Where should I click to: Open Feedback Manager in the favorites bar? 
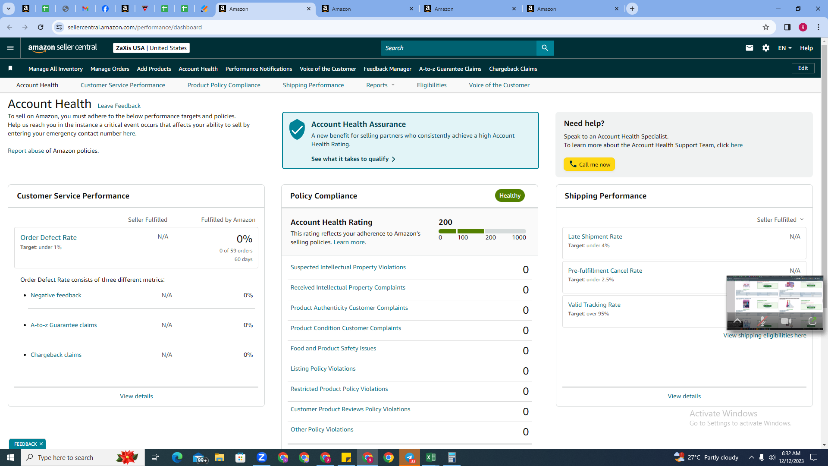click(x=388, y=69)
